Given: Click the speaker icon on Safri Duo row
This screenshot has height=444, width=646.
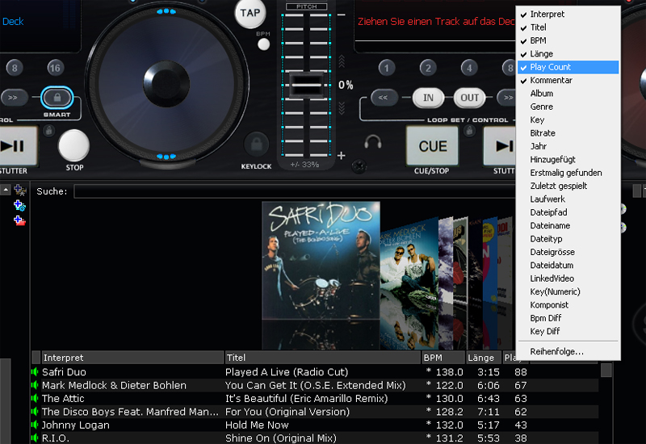Looking at the screenshot, I should tap(35, 372).
